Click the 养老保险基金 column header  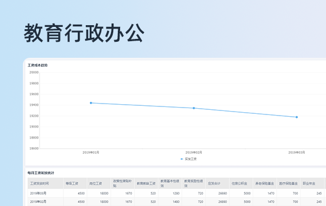(265, 183)
